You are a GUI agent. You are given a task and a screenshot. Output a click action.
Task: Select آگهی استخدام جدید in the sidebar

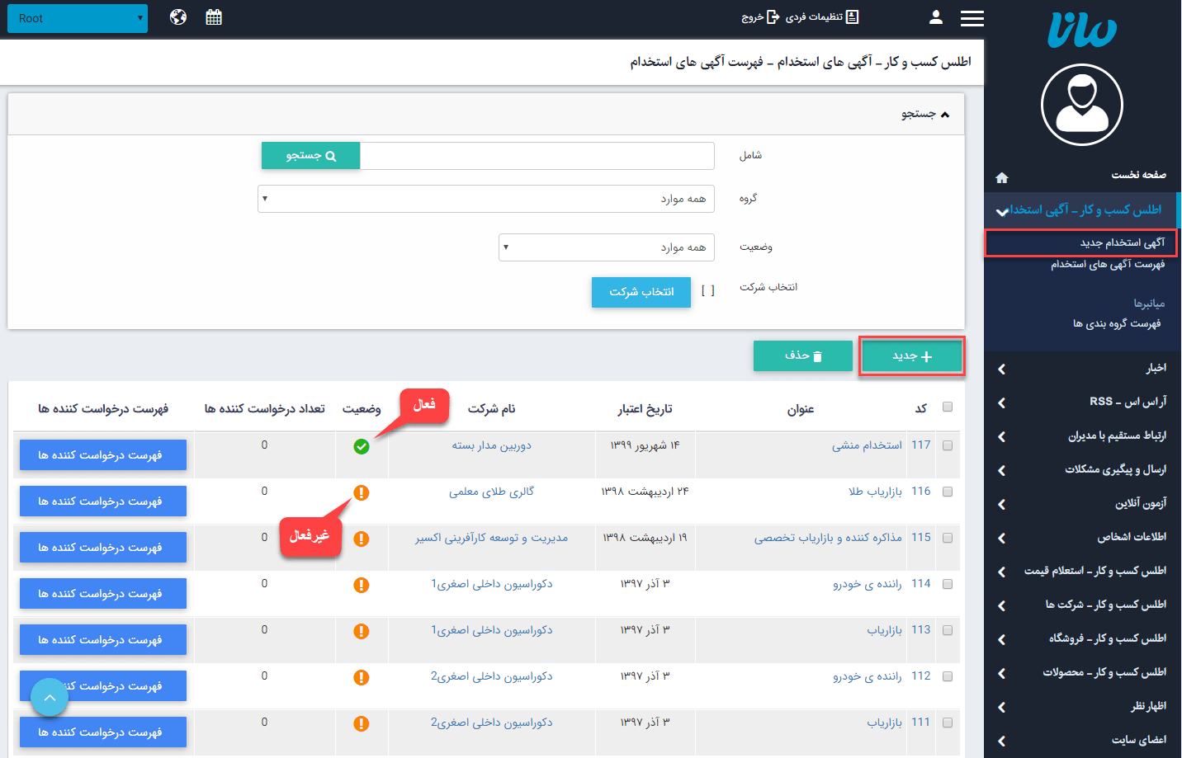click(x=1081, y=242)
